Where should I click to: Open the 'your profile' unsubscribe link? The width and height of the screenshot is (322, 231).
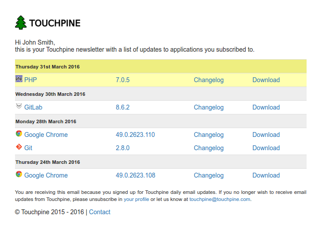click(x=136, y=199)
